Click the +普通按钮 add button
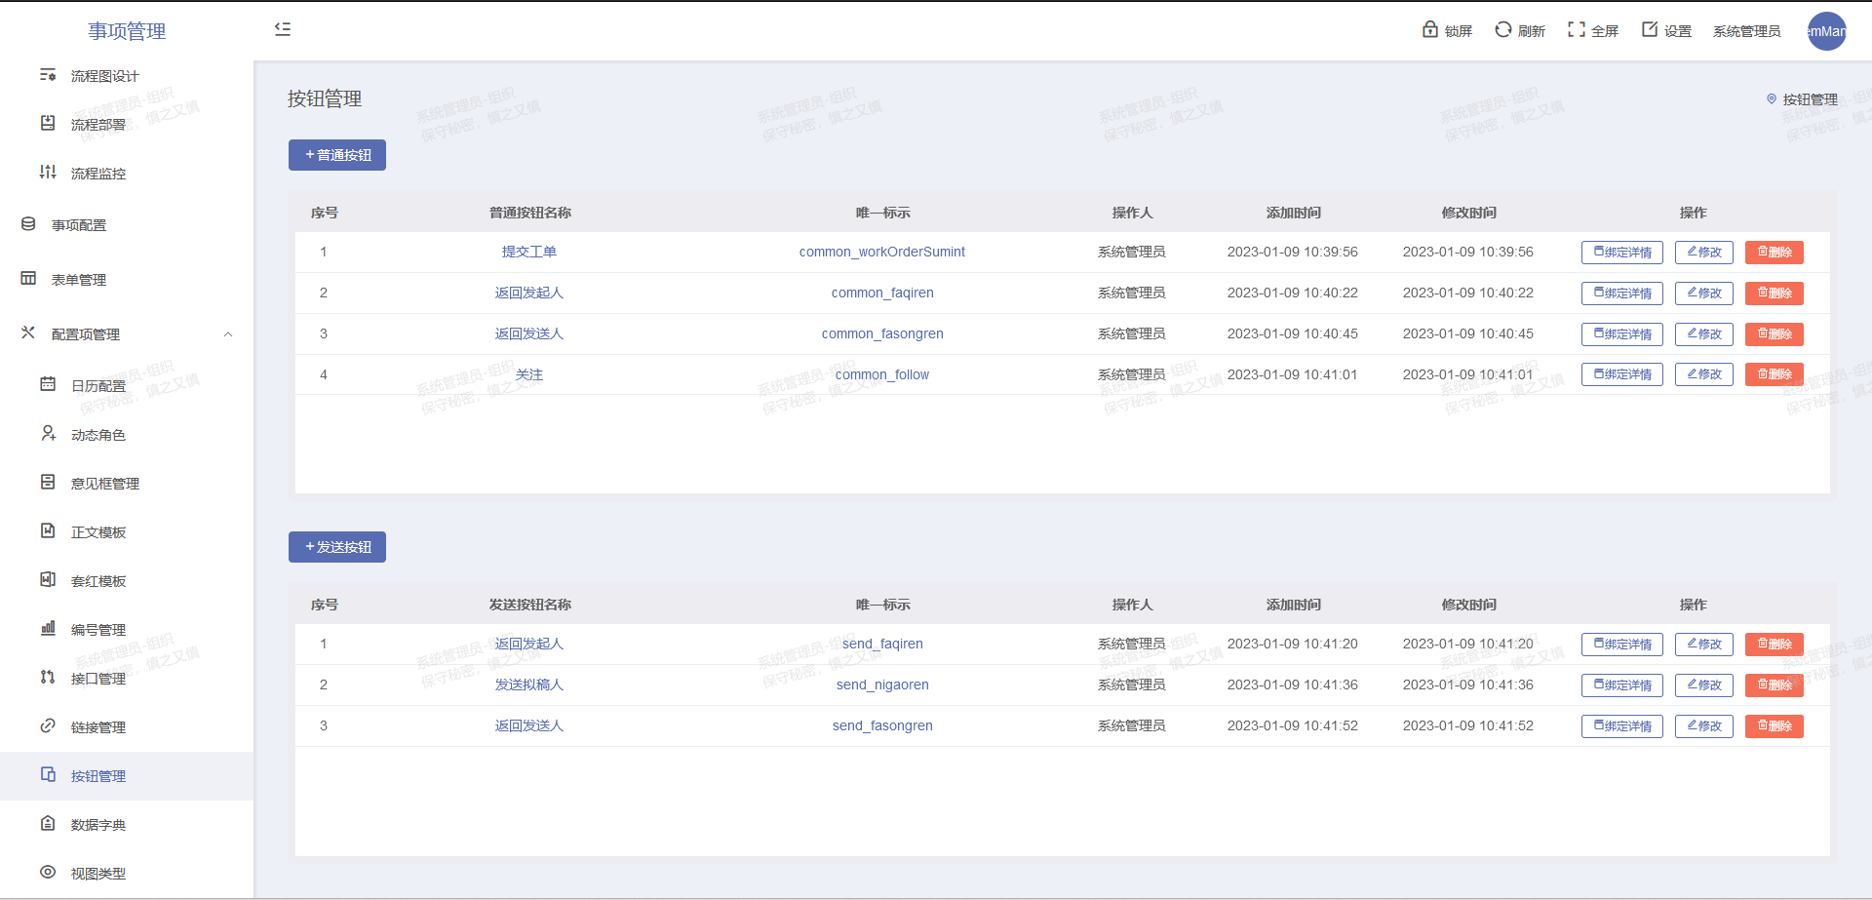This screenshot has height=900, width=1872. coord(337,155)
